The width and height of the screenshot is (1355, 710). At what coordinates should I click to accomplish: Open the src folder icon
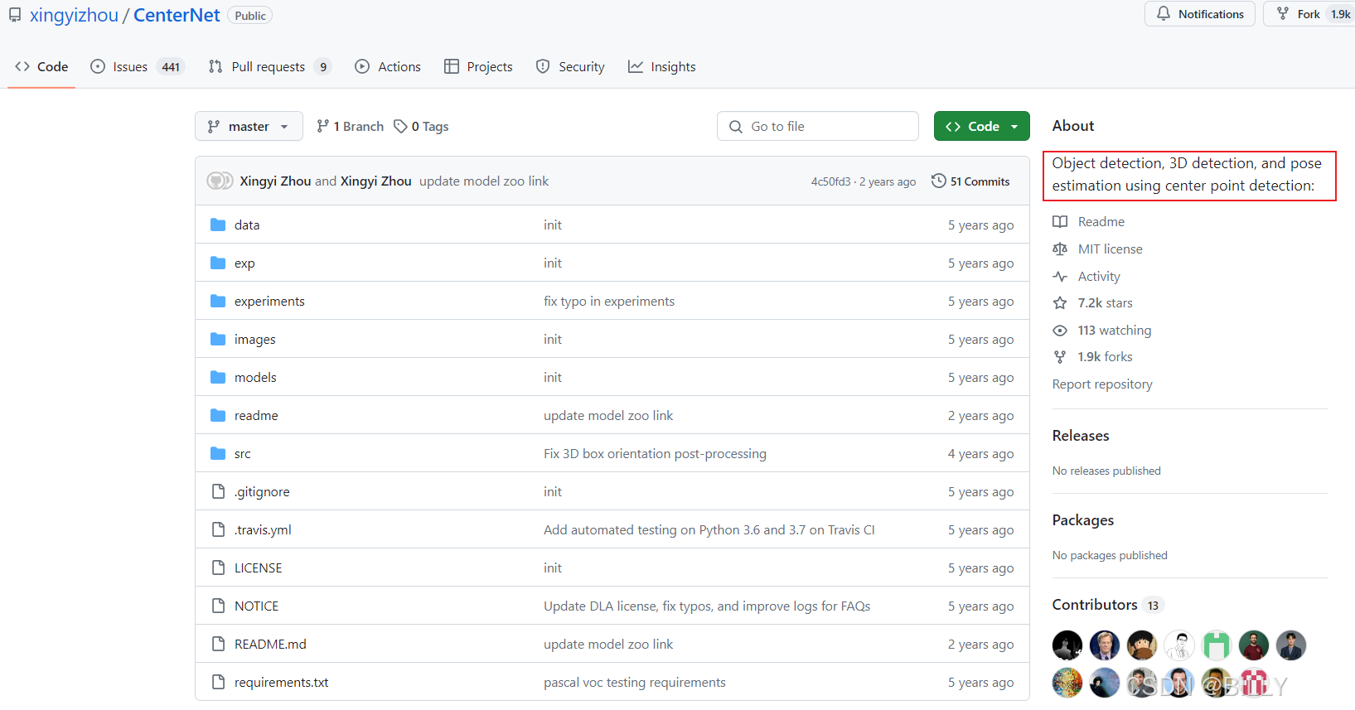point(218,453)
